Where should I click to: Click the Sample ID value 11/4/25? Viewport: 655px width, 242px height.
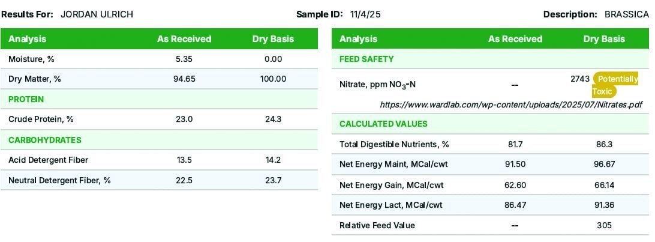coord(365,14)
